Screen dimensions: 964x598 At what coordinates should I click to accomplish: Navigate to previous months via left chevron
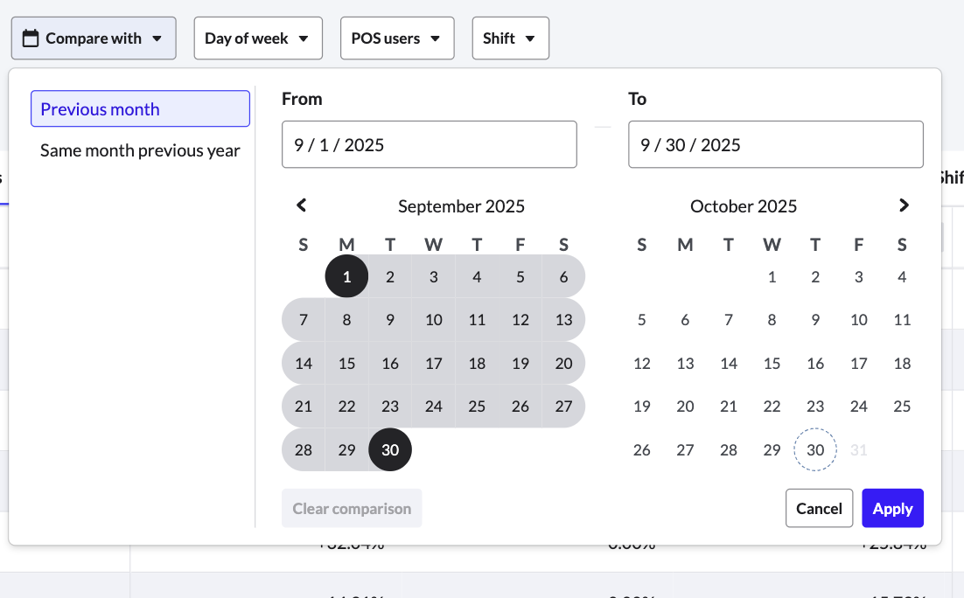301,205
